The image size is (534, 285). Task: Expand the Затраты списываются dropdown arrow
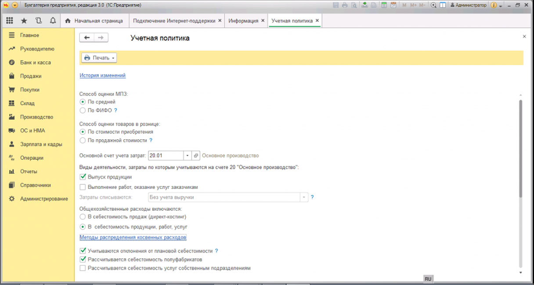(x=303, y=197)
